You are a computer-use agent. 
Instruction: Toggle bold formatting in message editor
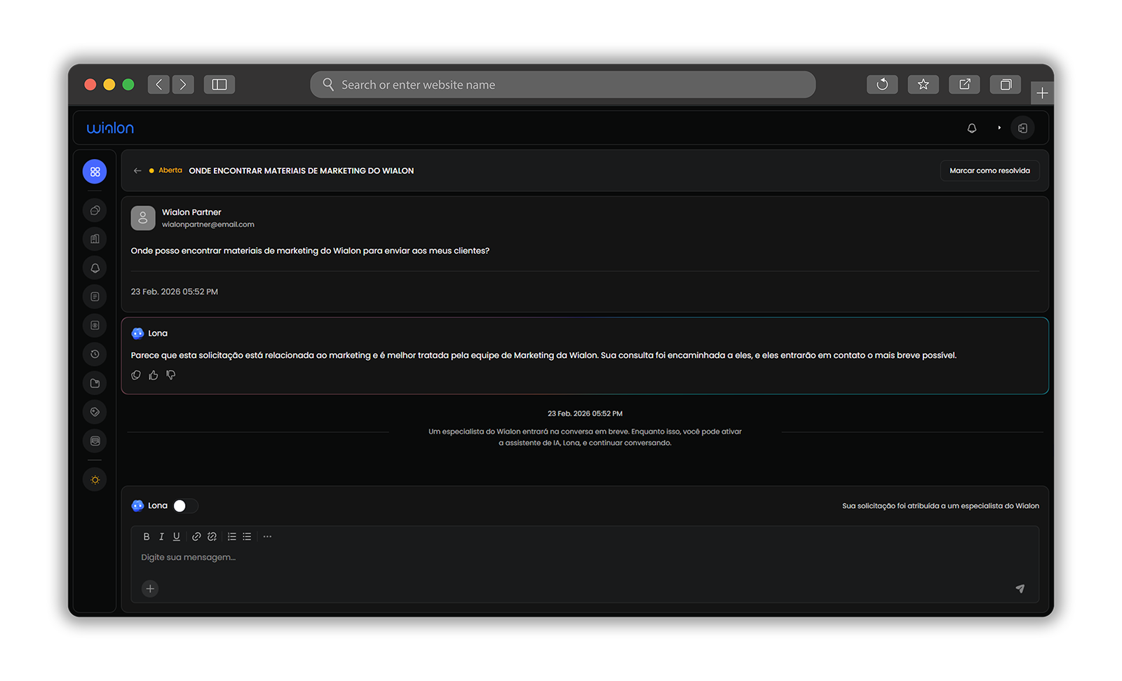tap(147, 537)
